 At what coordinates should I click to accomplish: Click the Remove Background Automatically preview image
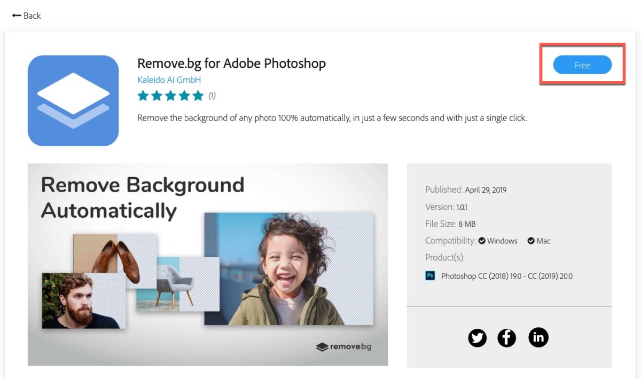pyautogui.click(x=208, y=265)
